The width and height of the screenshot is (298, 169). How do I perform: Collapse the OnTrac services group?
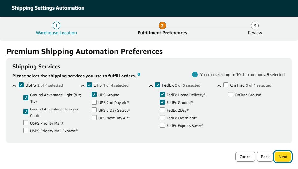[219, 86]
